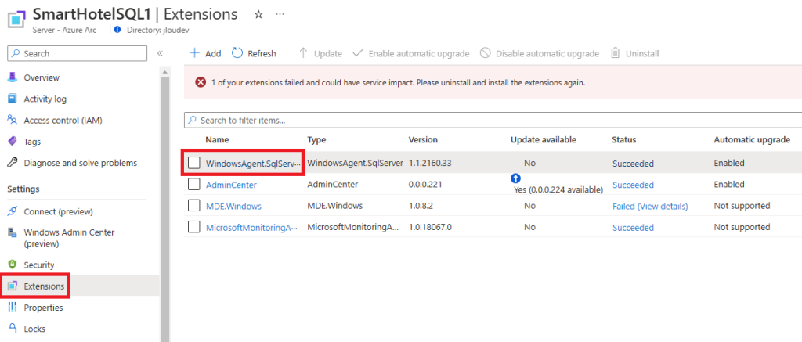Click the Tags icon

(13, 142)
